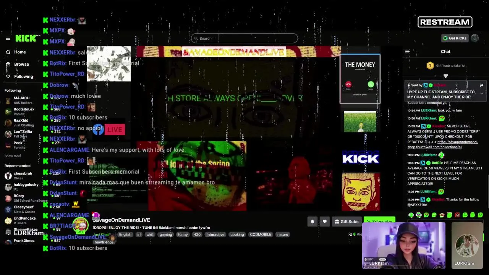Open the Following nav item
The image size is (489, 275).
pyautogui.click(x=24, y=76)
